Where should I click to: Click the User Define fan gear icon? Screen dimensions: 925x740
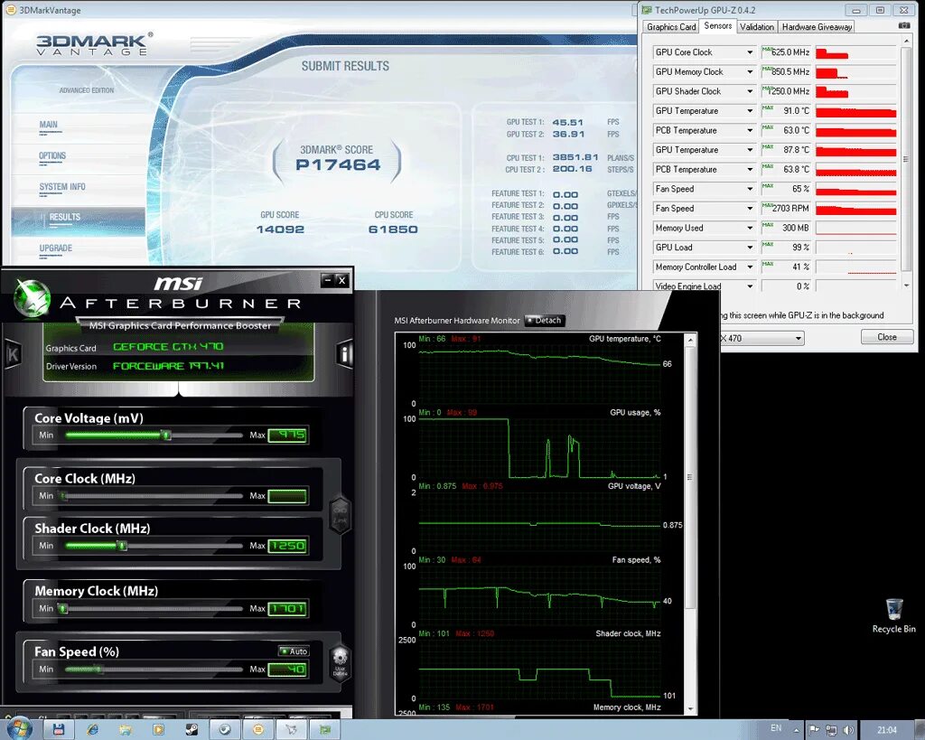[x=340, y=664]
